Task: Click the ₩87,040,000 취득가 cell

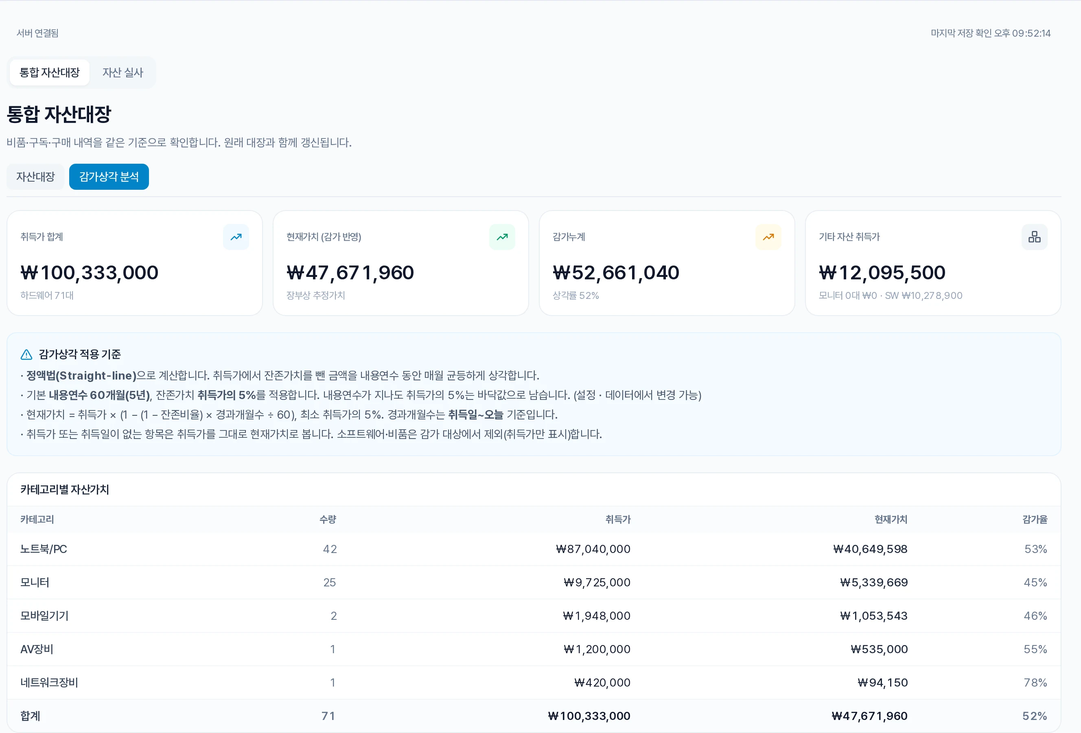Action: pyautogui.click(x=593, y=549)
